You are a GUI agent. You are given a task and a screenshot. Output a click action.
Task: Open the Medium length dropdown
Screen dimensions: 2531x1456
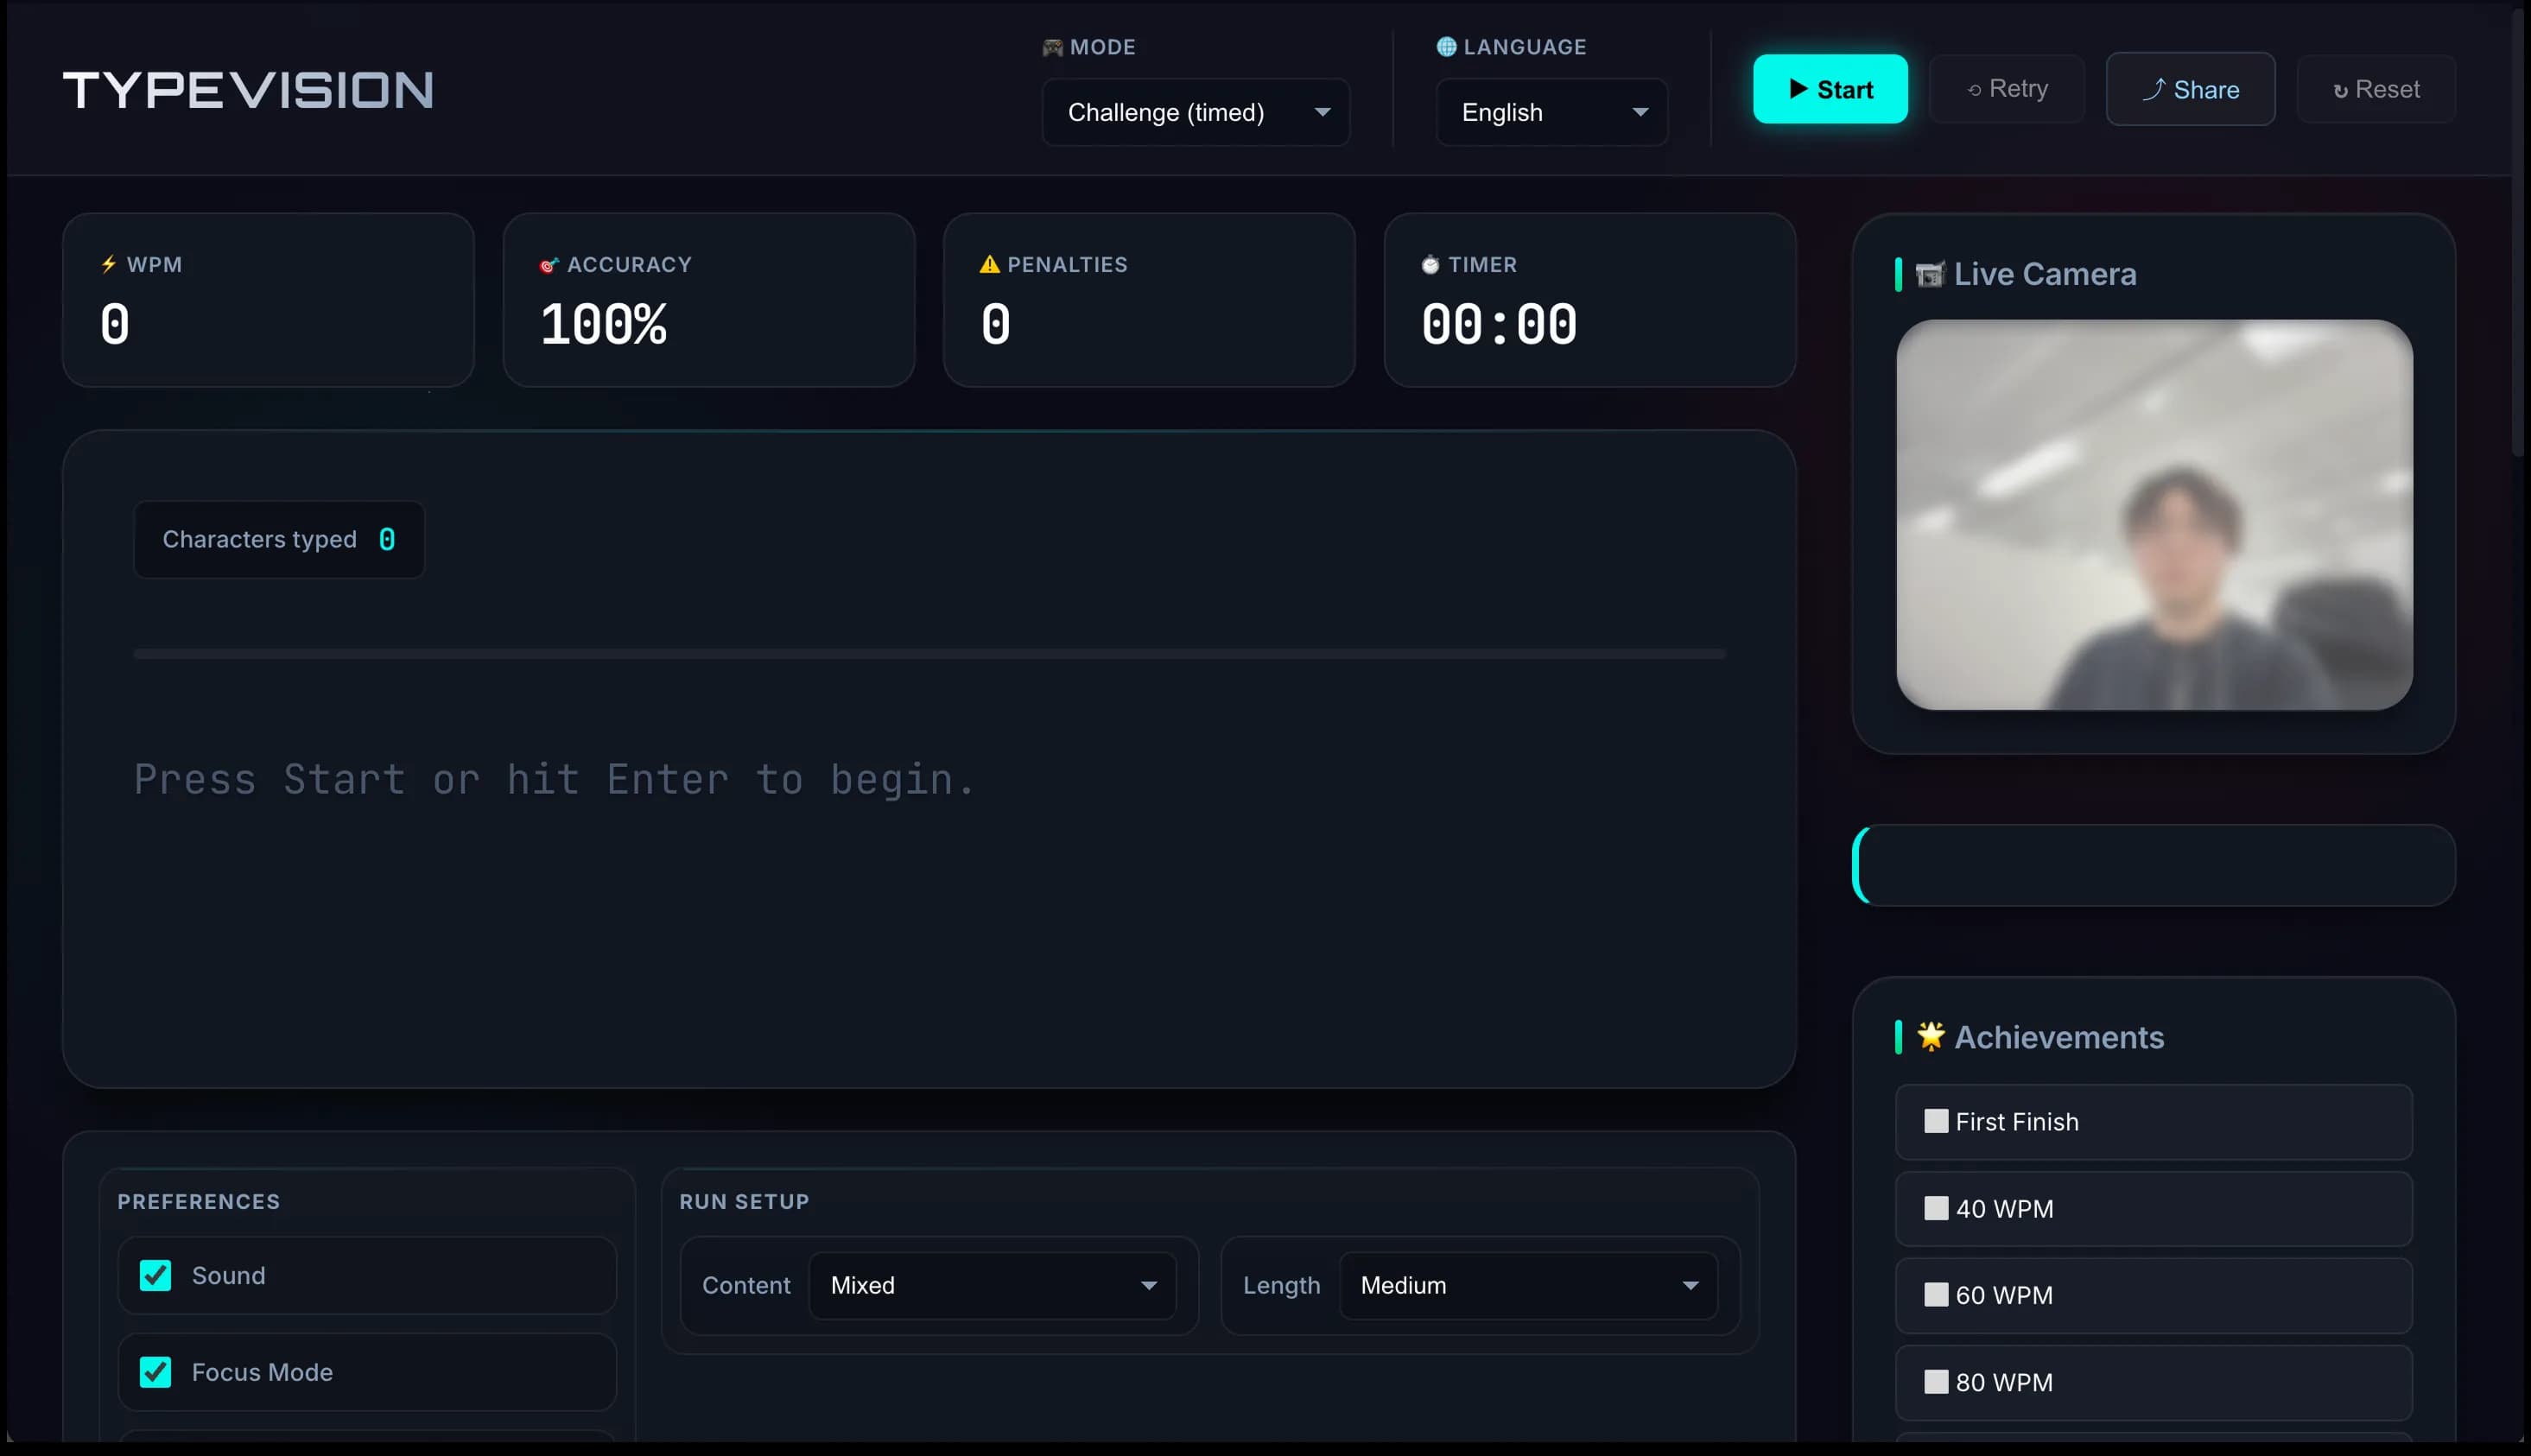pyautogui.click(x=1527, y=1285)
